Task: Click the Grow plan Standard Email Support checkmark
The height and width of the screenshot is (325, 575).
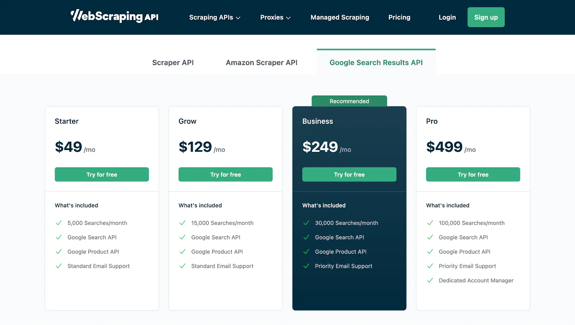Action: pos(182,266)
